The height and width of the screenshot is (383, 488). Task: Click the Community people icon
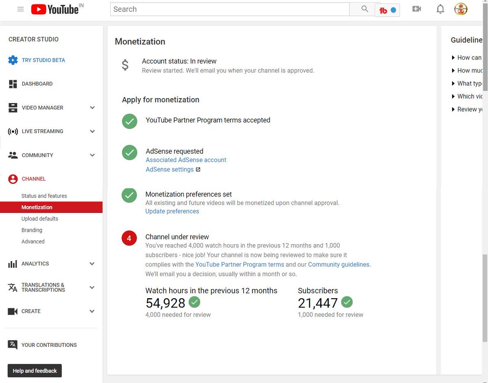click(x=13, y=155)
